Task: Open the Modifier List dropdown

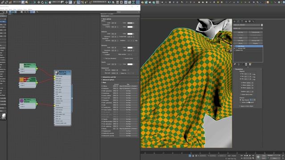Action: [x=248, y=28]
